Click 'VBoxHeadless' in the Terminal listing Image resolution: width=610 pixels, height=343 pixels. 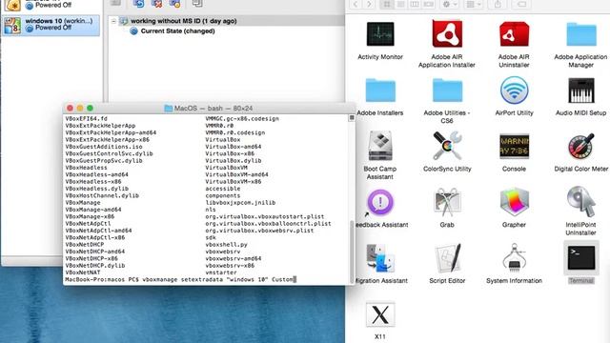87,168
